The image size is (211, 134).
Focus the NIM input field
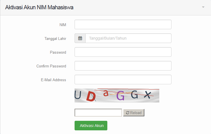(x=123, y=24)
